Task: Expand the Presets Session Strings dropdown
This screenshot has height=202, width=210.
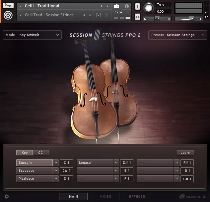Action: point(177,35)
